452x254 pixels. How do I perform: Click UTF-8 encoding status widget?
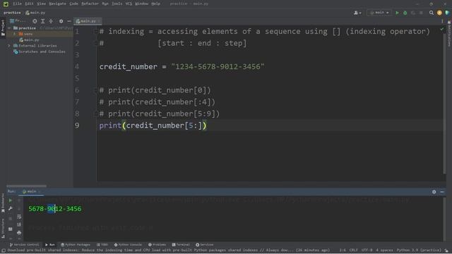(367, 250)
